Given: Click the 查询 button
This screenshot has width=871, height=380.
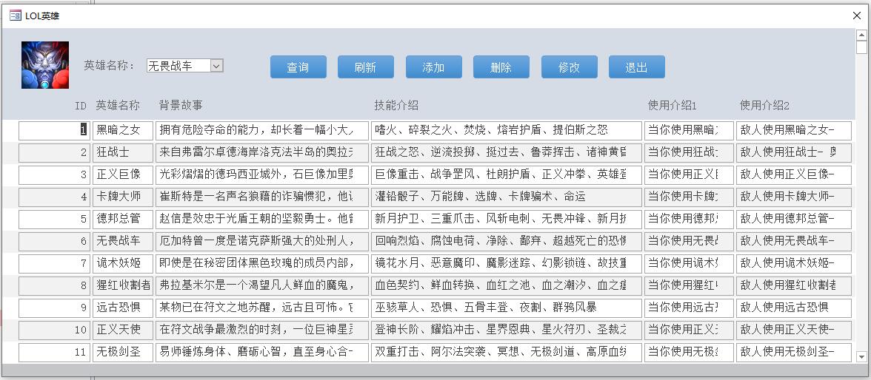Looking at the screenshot, I should click(x=298, y=67).
